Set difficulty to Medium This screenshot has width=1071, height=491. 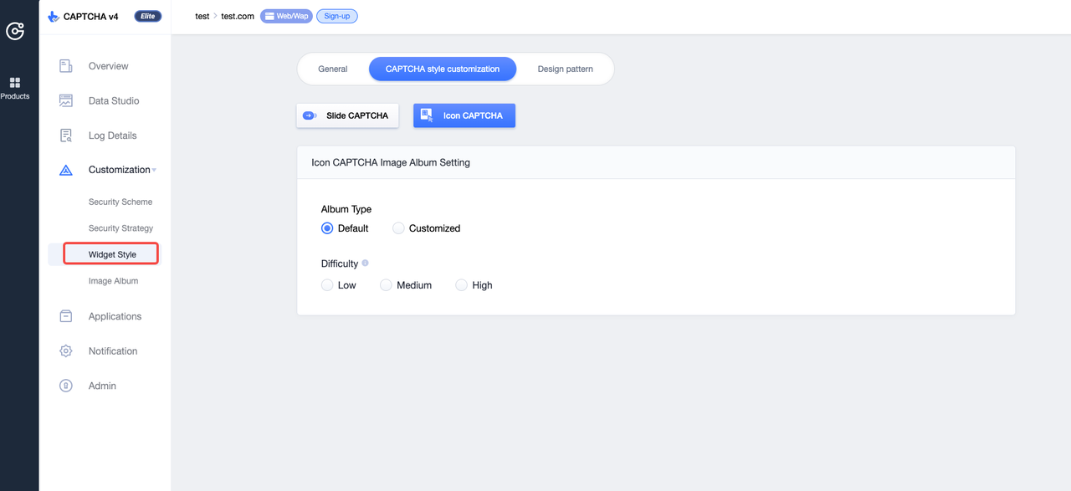point(387,285)
